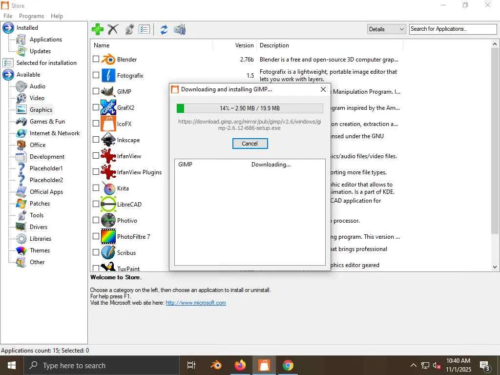Screen dimensions: 500x375
Task: Open Blender from the Windows taskbar
Action: click(x=216, y=365)
